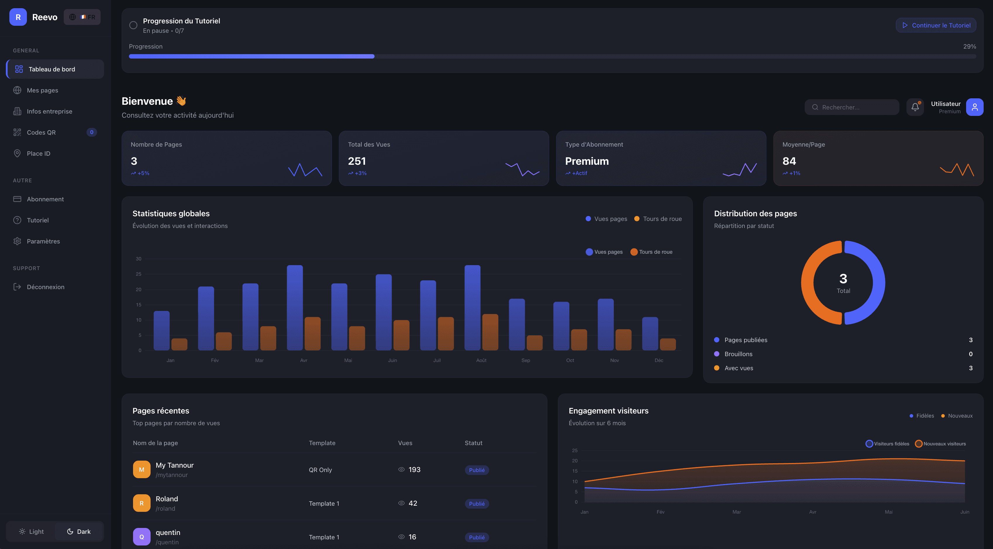Open Codes QR from the sidebar
The width and height of the screenshot is (993, 549).
pos(41,132)
